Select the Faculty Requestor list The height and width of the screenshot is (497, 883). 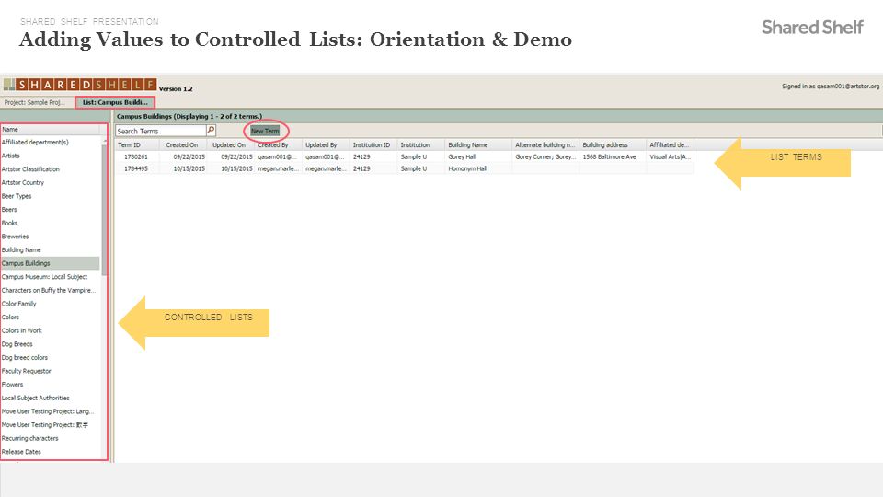[50, 371]
